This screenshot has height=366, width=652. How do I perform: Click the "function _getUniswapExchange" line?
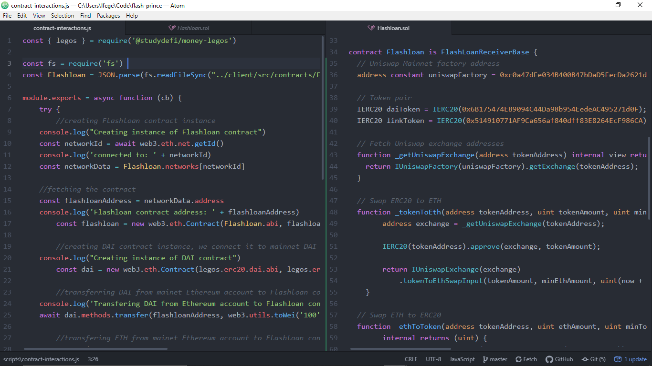pyautogui.click(x=502, y=155)
